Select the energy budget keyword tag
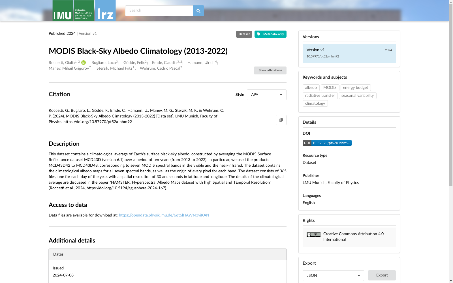 (x=356, y=88)
